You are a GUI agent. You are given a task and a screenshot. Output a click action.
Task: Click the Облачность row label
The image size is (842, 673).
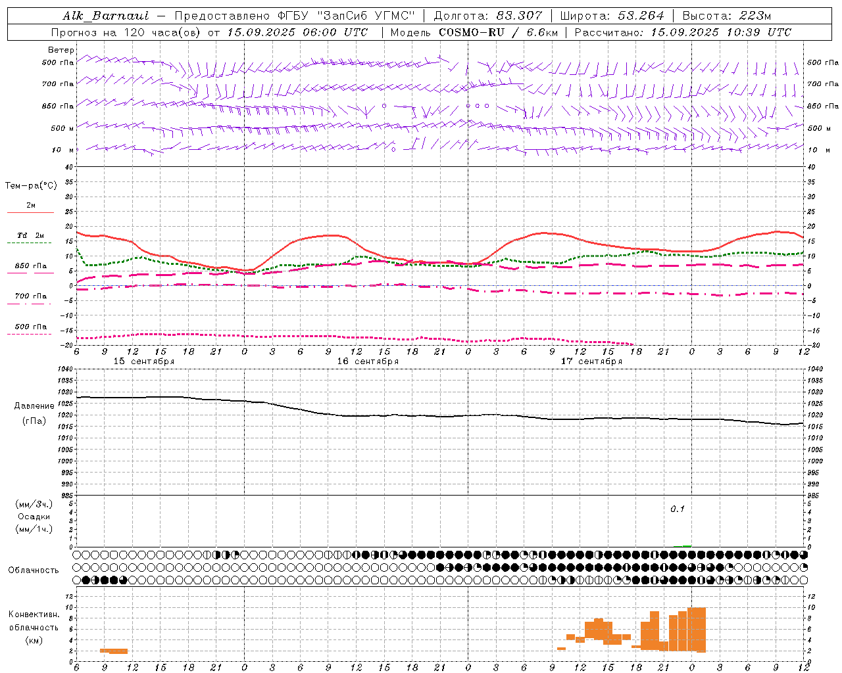(x=34, y=570)
